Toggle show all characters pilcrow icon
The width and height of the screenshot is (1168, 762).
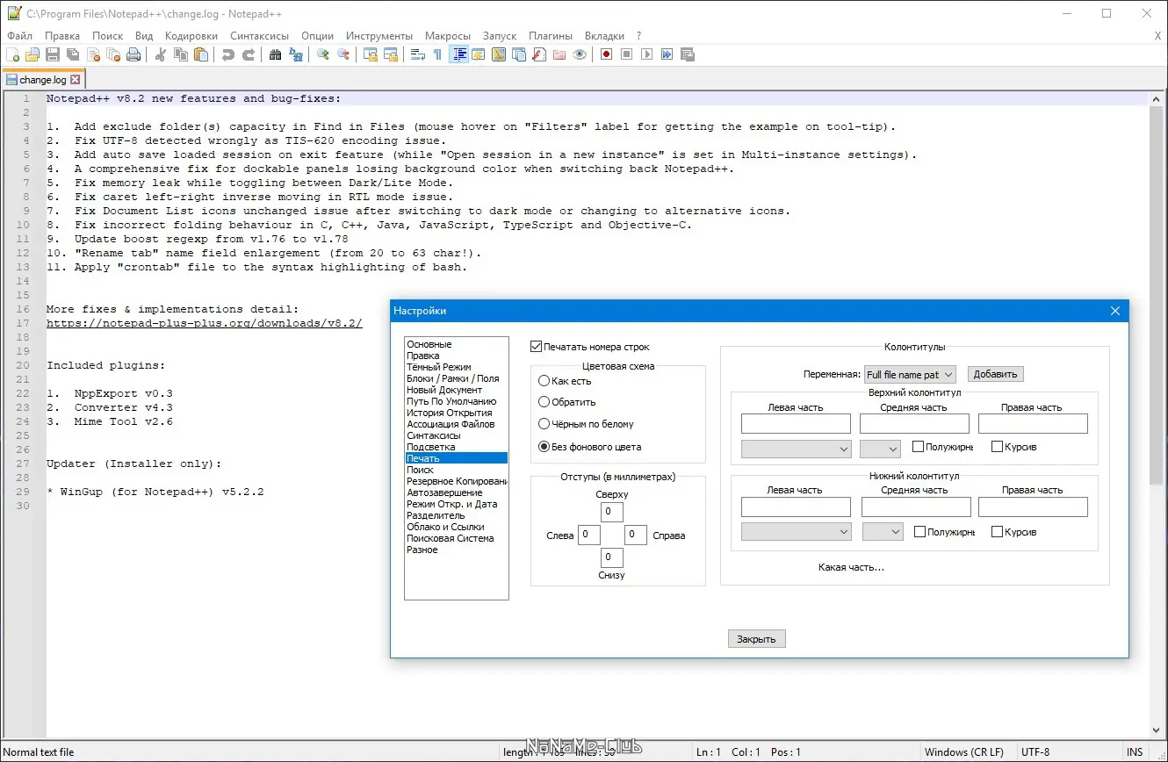point(437,54)
